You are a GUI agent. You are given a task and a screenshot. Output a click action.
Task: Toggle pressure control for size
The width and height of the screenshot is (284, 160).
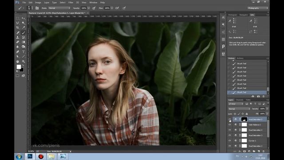[x=124, y=8]
